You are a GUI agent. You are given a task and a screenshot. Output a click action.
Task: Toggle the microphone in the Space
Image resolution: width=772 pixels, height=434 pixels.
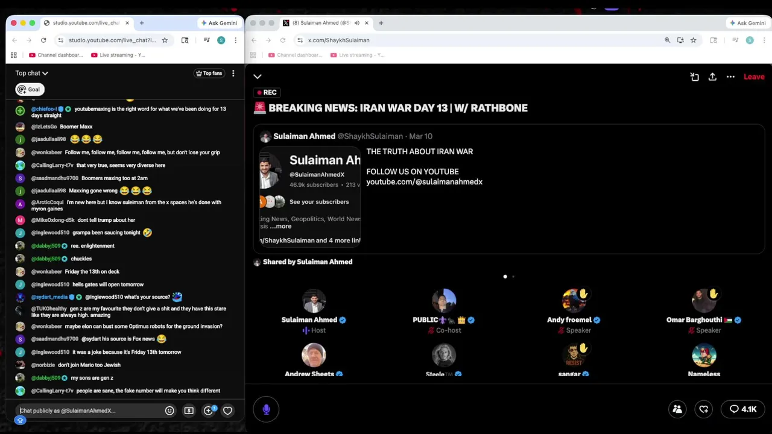(266, 409)
